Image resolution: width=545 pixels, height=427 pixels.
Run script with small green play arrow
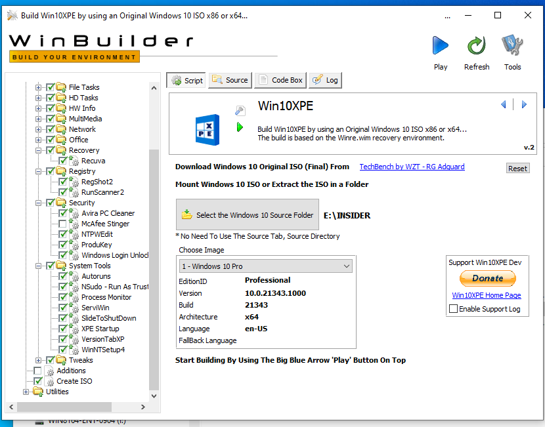pyautogui.click(x=240, y=127)
